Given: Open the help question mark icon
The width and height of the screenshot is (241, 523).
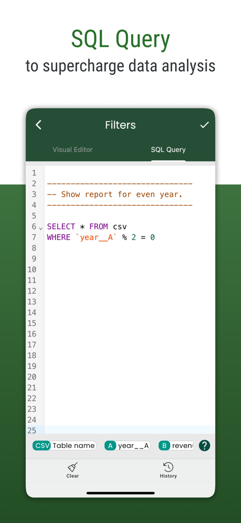Looking at the screenshot, I should (204, 445).
